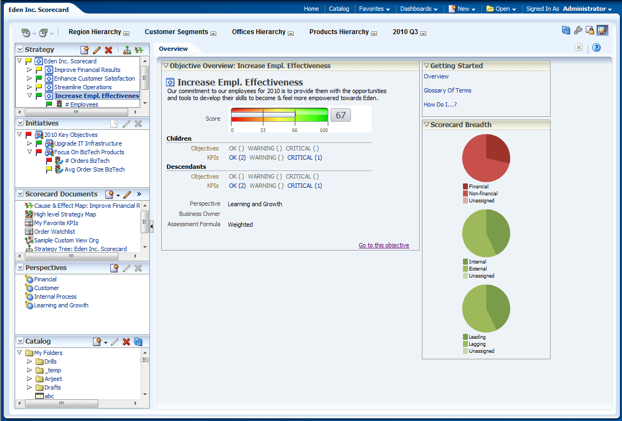
Task: Click the pencil edit icon in Strategy pane
Action: click(97, 50)
